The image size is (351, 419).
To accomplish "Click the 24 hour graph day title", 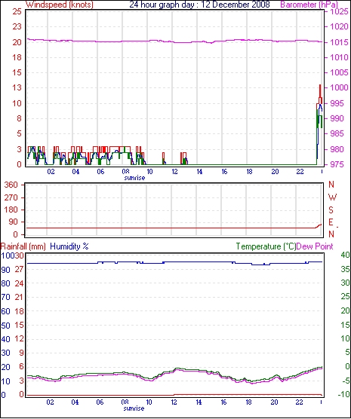I will [199, 5].
